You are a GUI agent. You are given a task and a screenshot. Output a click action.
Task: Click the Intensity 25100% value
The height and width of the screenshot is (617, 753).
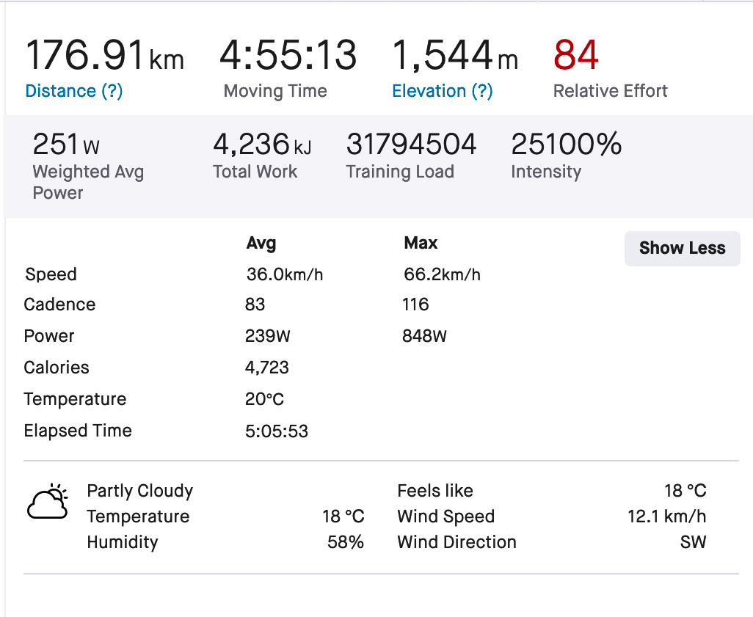(x=566, y=145)
